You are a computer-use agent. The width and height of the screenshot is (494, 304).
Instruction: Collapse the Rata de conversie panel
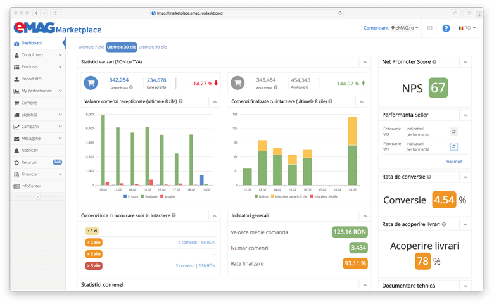click(465, 177)
